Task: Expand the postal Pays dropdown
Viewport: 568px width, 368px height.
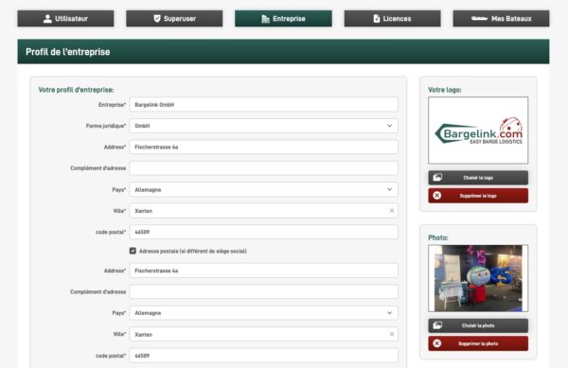Action: tap(264, 313)
